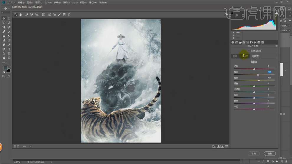Switch to the 明亮度 tab
The width and height of the screenshot is (292, 164).
255,56
